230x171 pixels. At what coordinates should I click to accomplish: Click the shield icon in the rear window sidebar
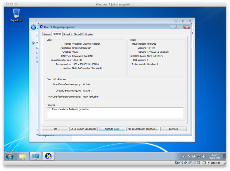click(x=33, y=43)
